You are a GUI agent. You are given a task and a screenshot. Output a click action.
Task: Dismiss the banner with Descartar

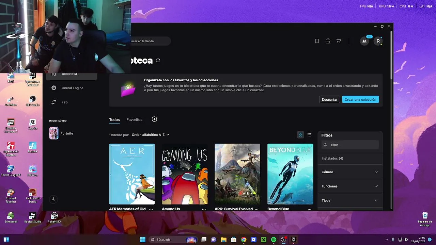(330, 99)
